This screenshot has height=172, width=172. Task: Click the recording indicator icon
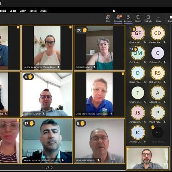pos(114,11)
